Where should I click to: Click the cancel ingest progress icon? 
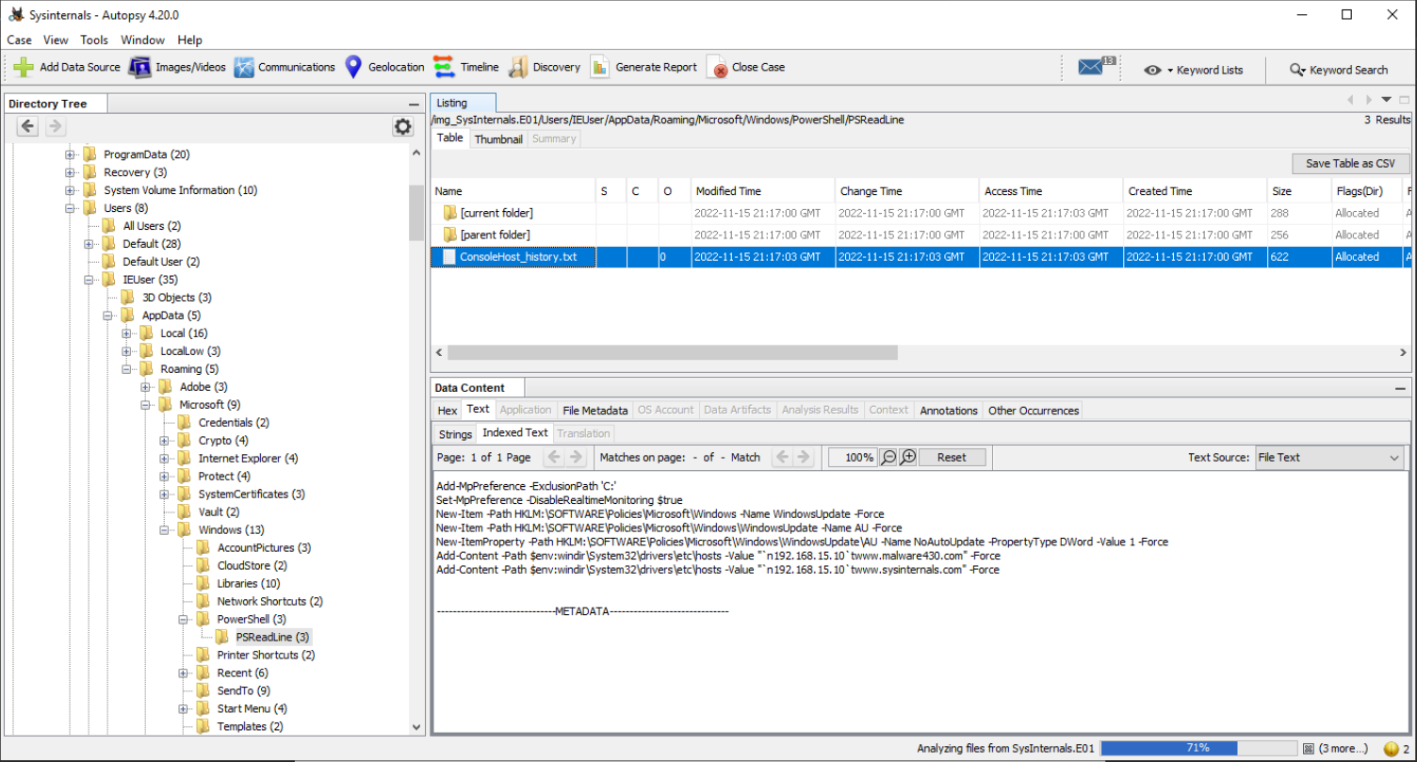click(1308, 749)
